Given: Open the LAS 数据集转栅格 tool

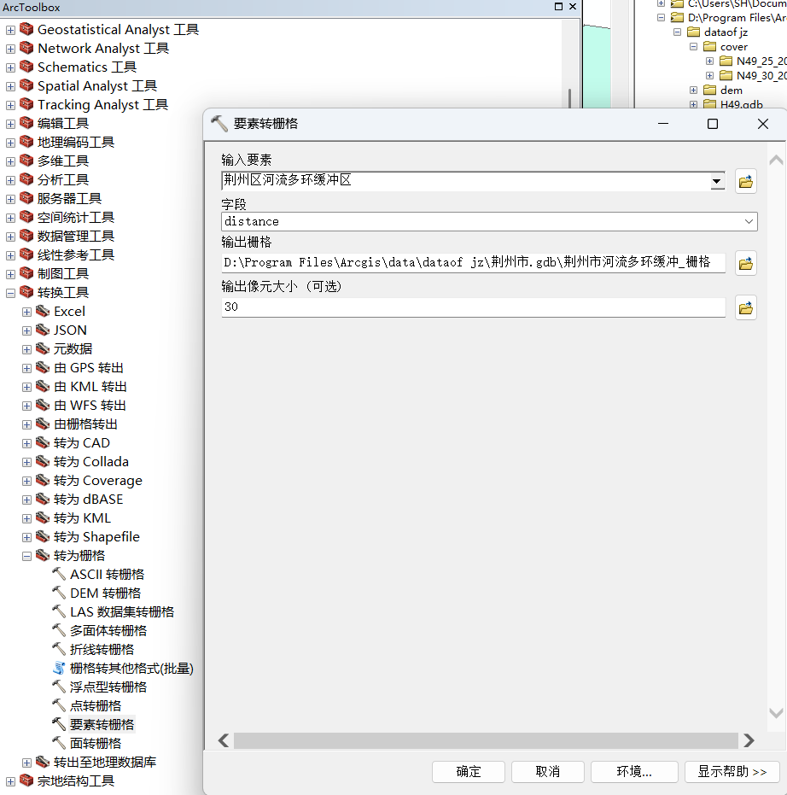Looking at the screenshot, I should (x=122, y=612).
